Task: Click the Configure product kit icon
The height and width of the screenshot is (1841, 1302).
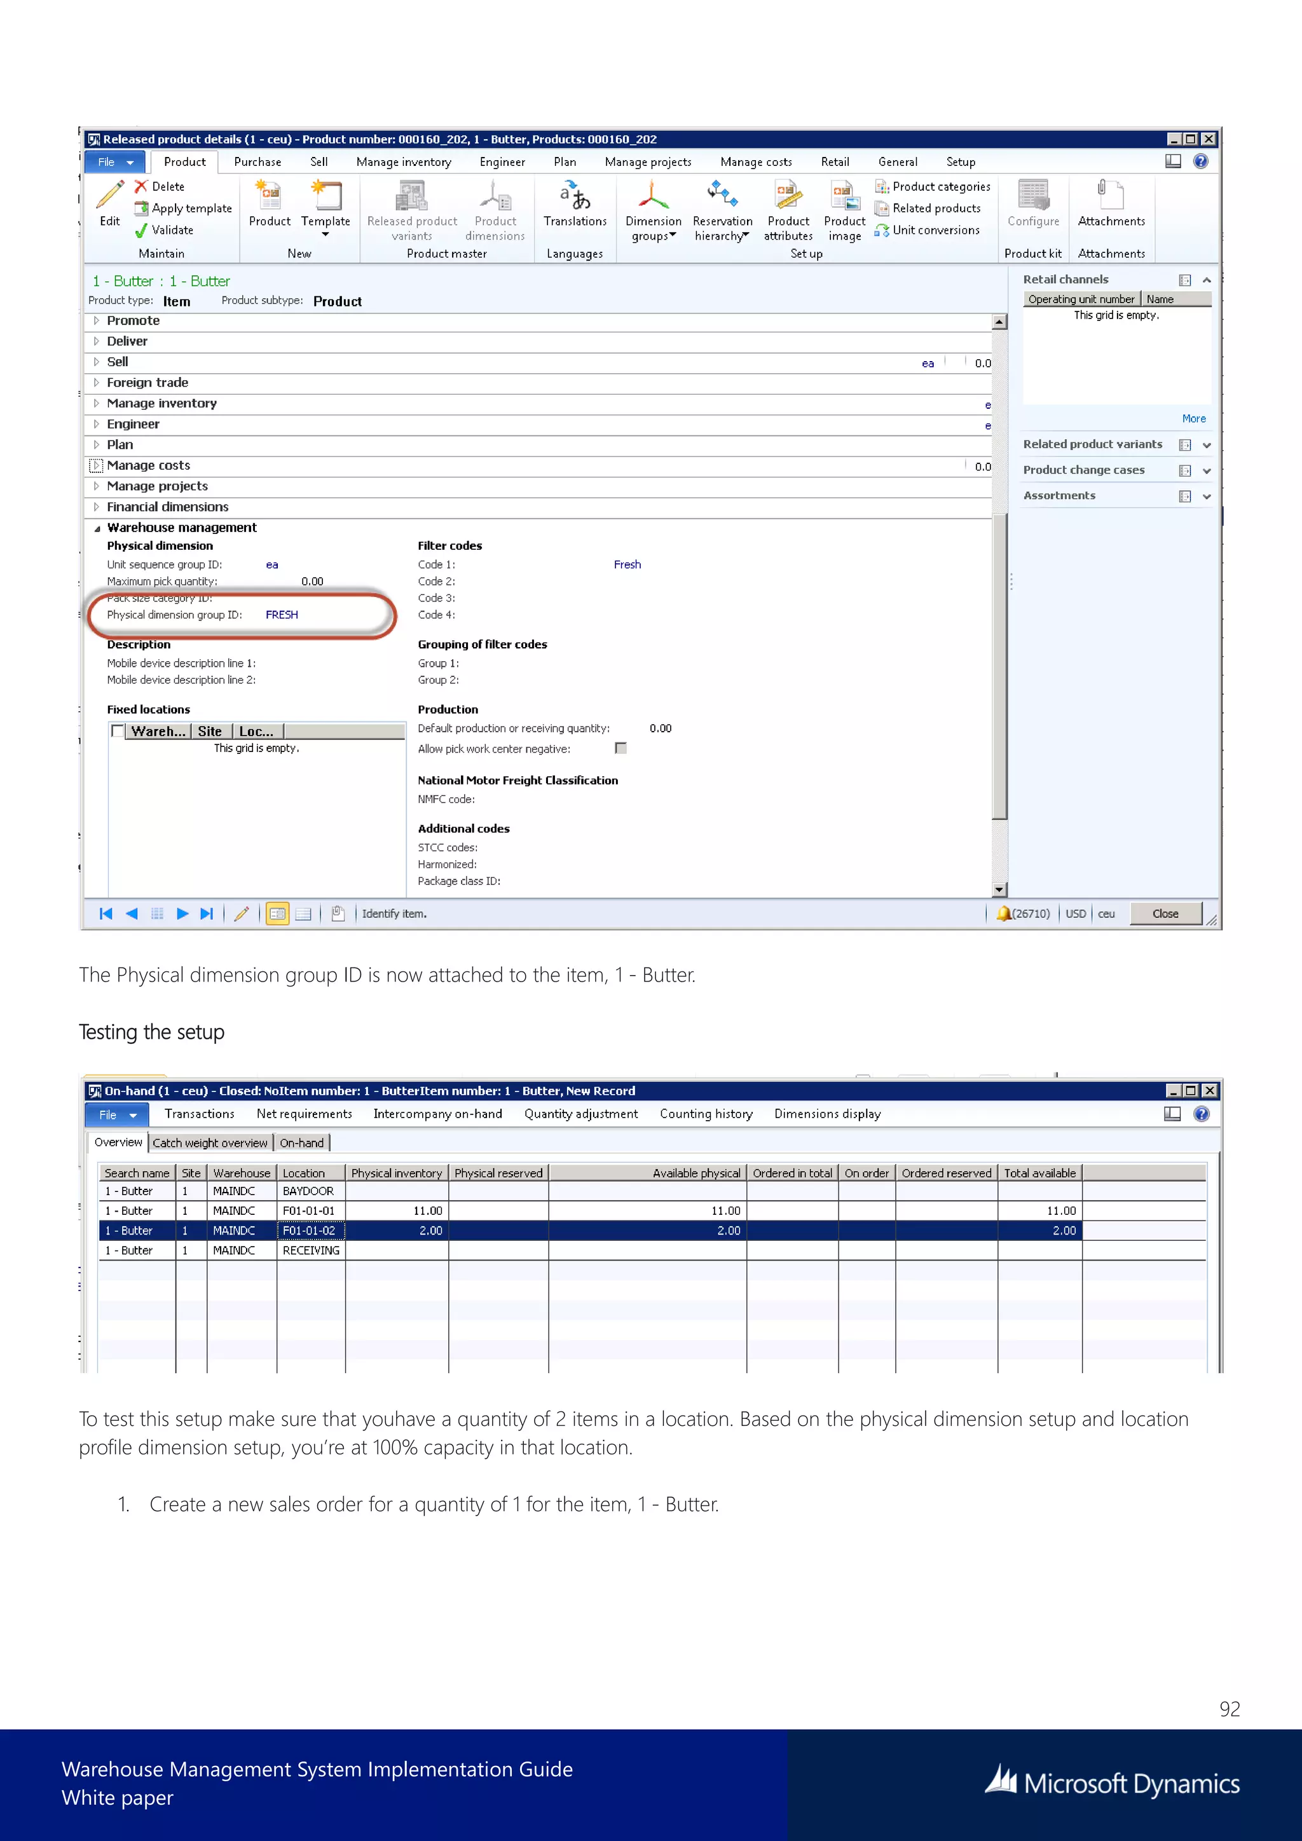Action: pyautogui.click(x=1034, y=195)
